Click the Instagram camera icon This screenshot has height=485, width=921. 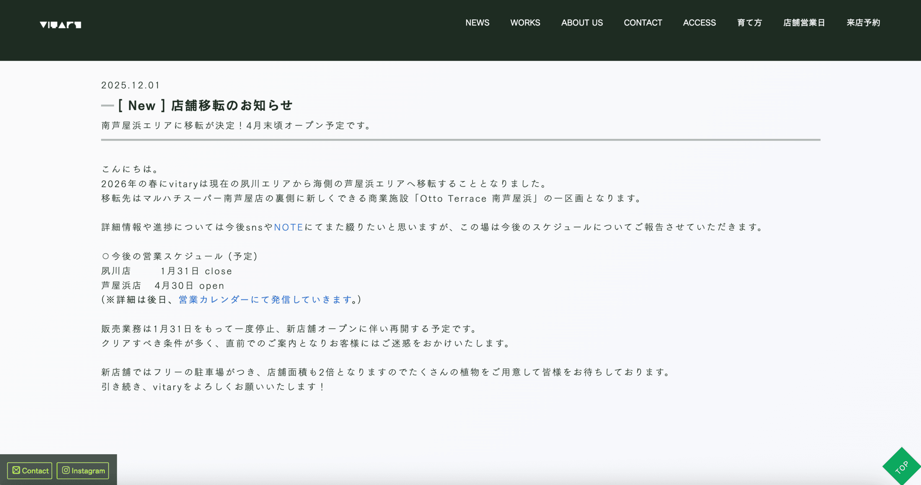66,470
